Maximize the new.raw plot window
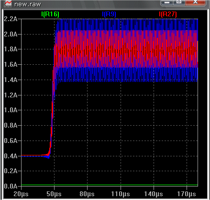Screen dimensions: 210x200 (x=179, y=2)
